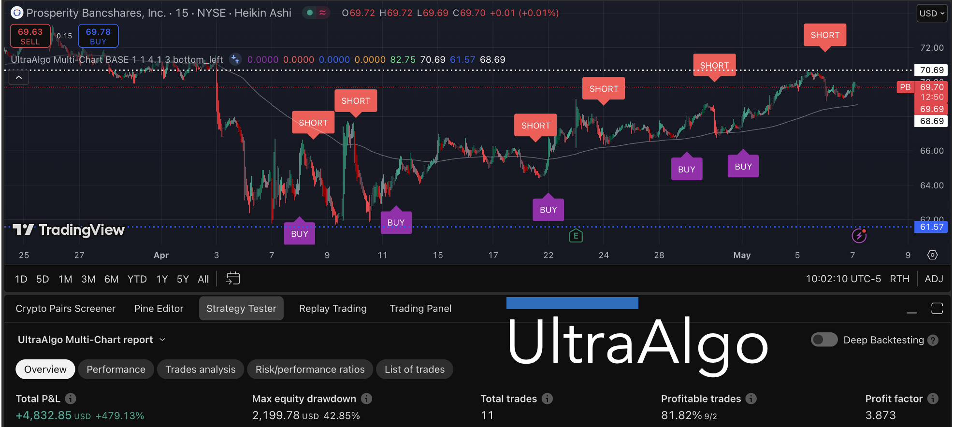This screenshot has width=953, height=427.
Task: Click the Prosperity Bancshares, Inc. symbol title
Action: 96,13
